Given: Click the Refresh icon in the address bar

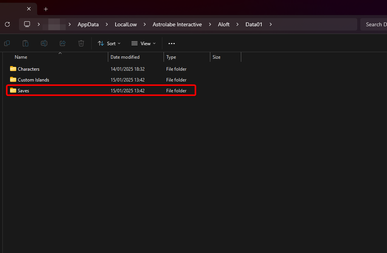Looking at the screenshot, I should tap(7, 24).
